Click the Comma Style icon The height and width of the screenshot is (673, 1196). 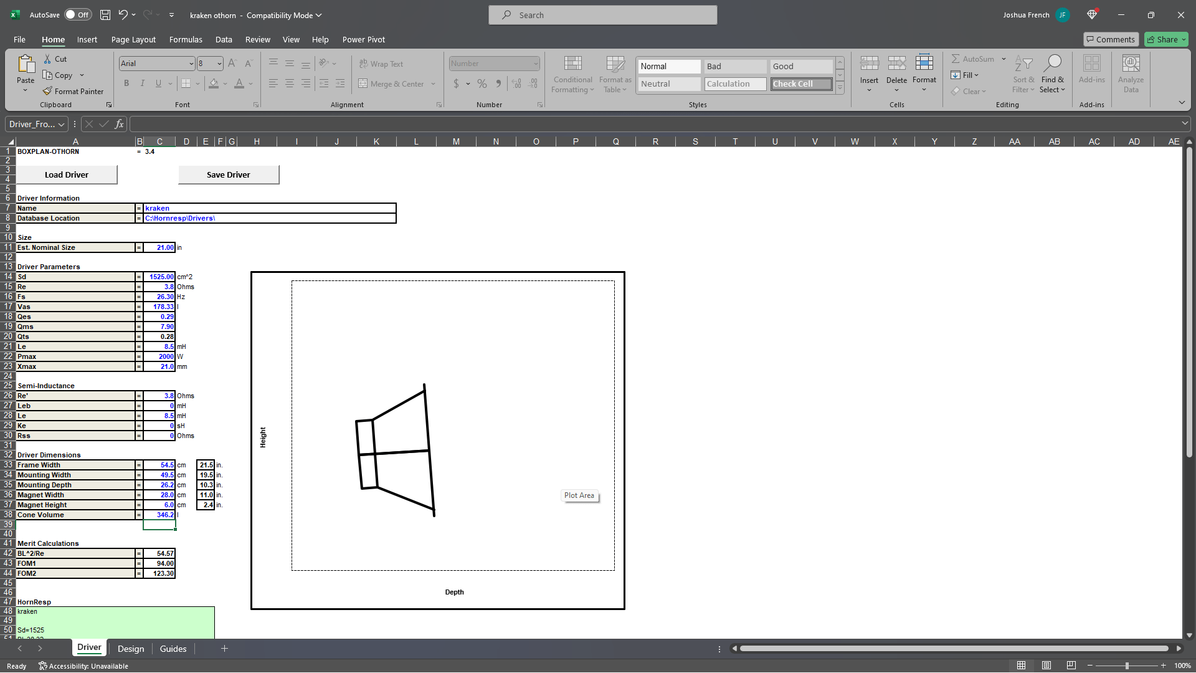498,84
